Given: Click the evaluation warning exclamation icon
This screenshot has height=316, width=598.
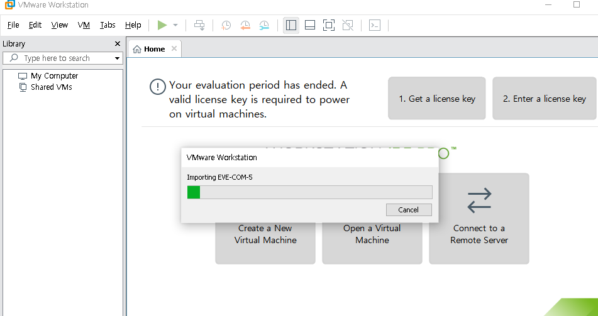Looking at the screenshot, I should click(157, 87).
